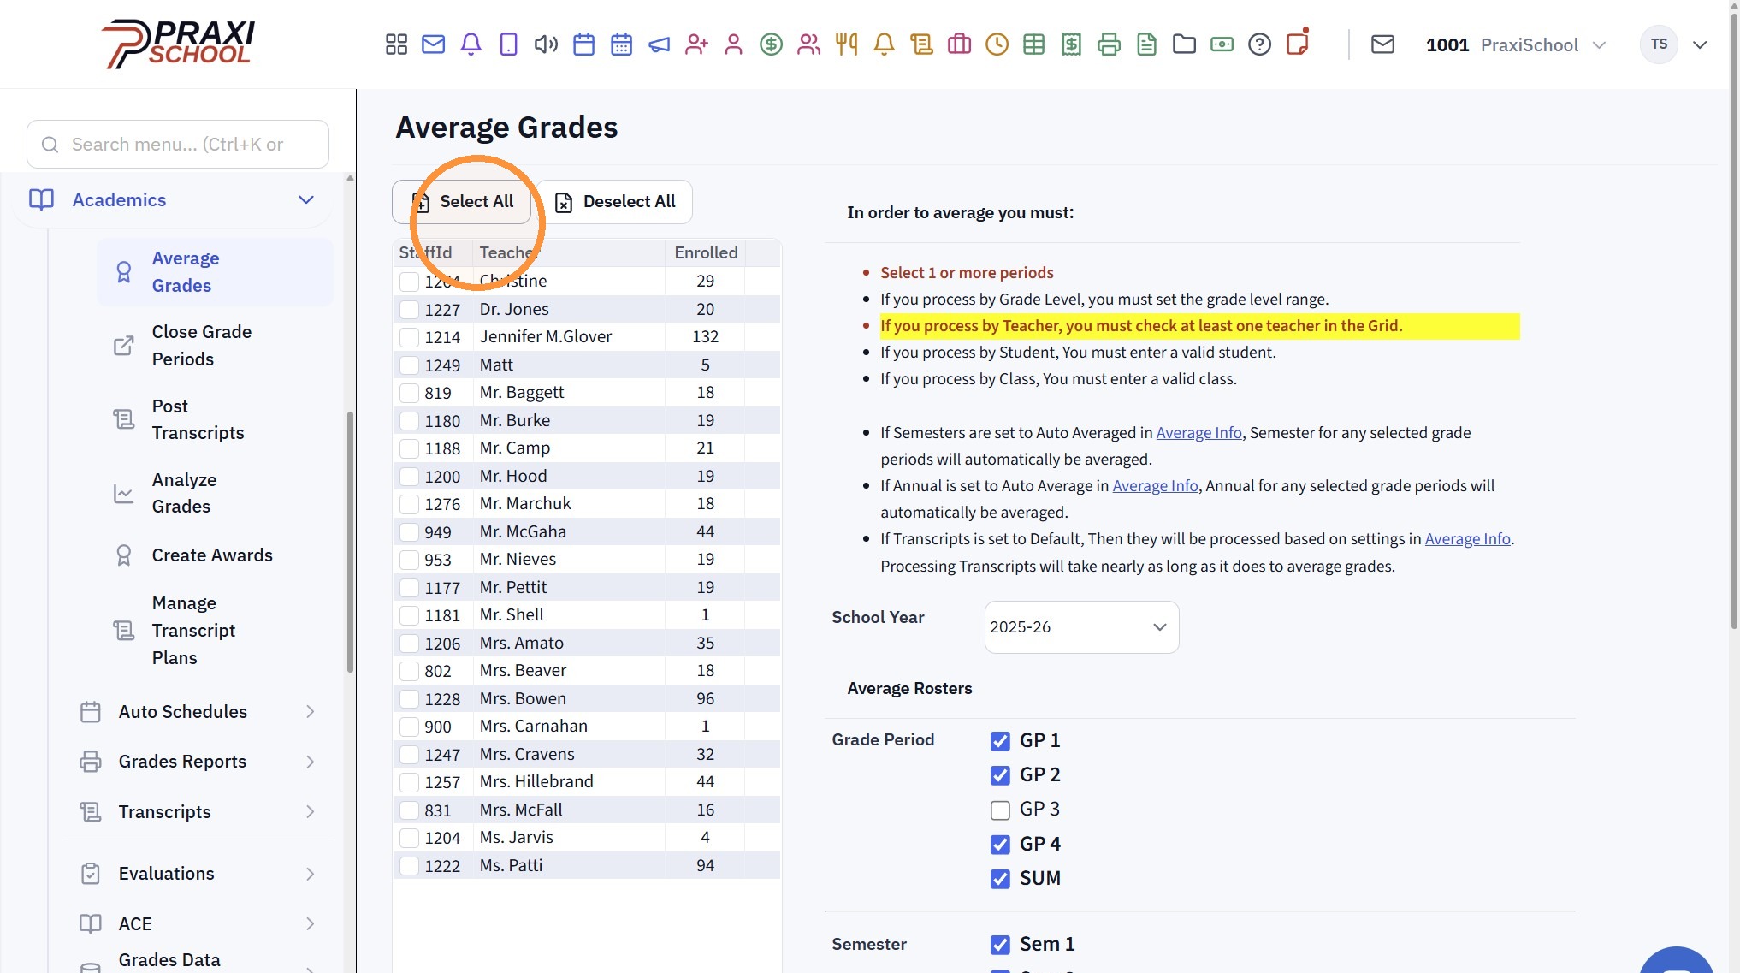1740x973 pixels.
Task: Follow Average Info link in Annual note
Action: coord(1155,486)
